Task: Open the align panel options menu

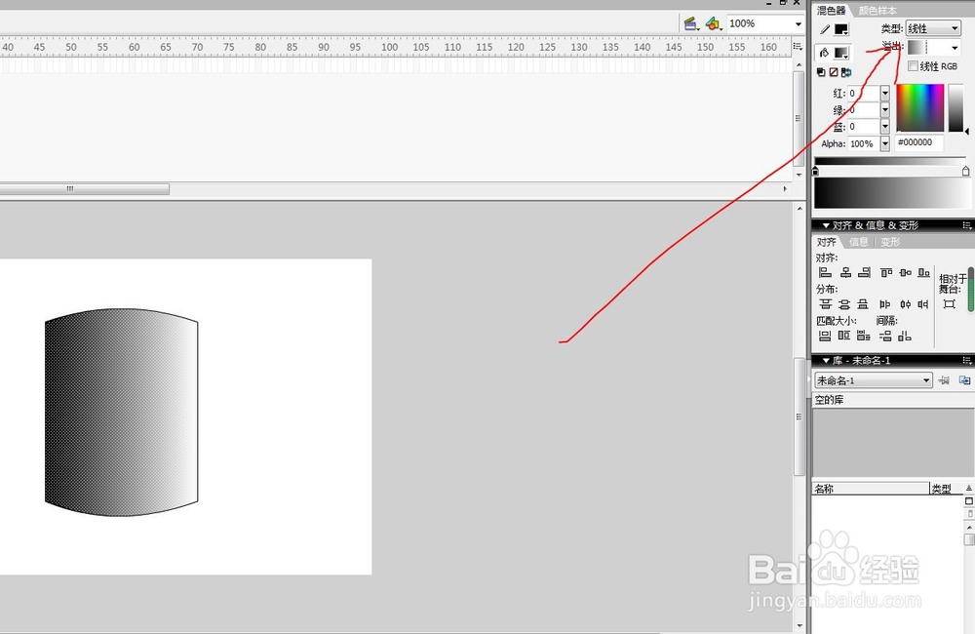Action: (x=967, y=225)
